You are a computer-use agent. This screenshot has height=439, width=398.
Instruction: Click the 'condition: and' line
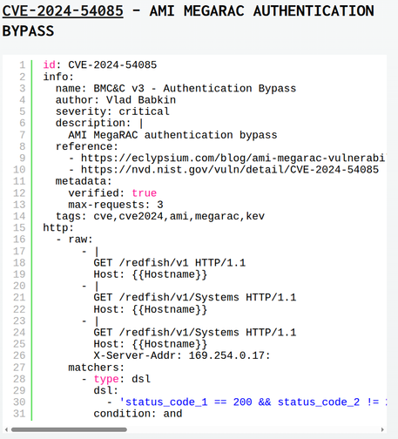[138, 414]
